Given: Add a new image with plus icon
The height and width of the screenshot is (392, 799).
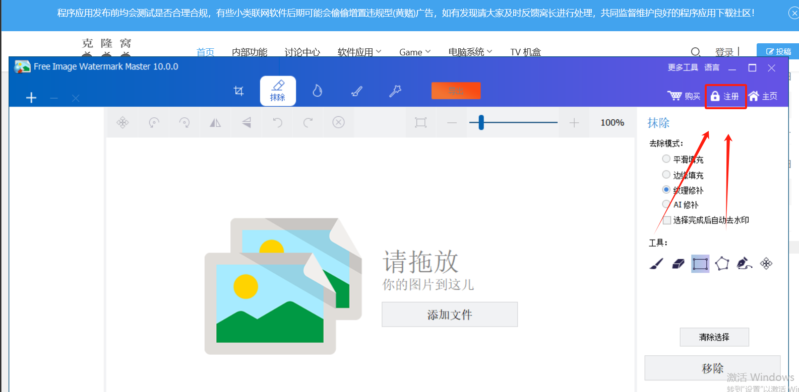Looking at the screenshot, I should (x=31, y=98).
